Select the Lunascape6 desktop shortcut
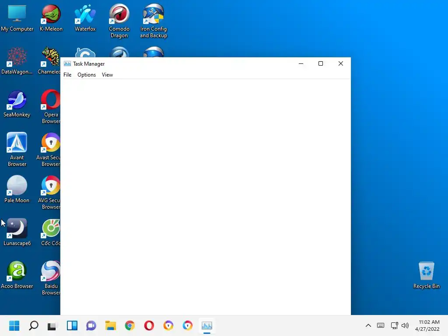Viewport: 448px width, 336px height. click(17, 232)
